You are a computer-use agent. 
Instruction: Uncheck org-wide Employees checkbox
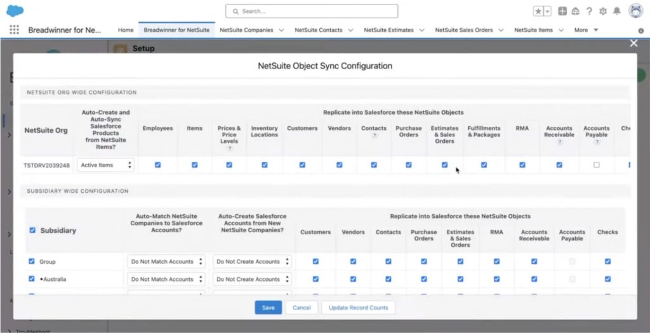pyautogui.click(x=157, y=165)
